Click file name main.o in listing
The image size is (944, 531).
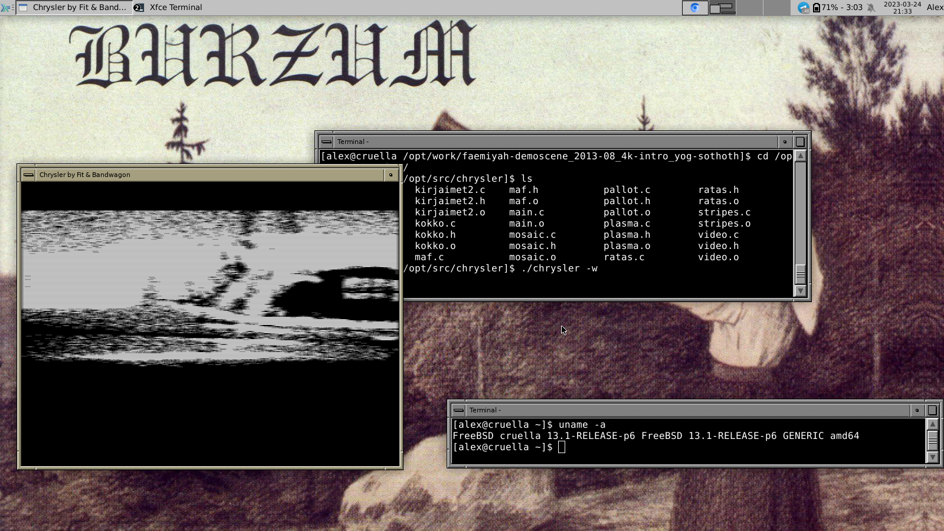526,224
